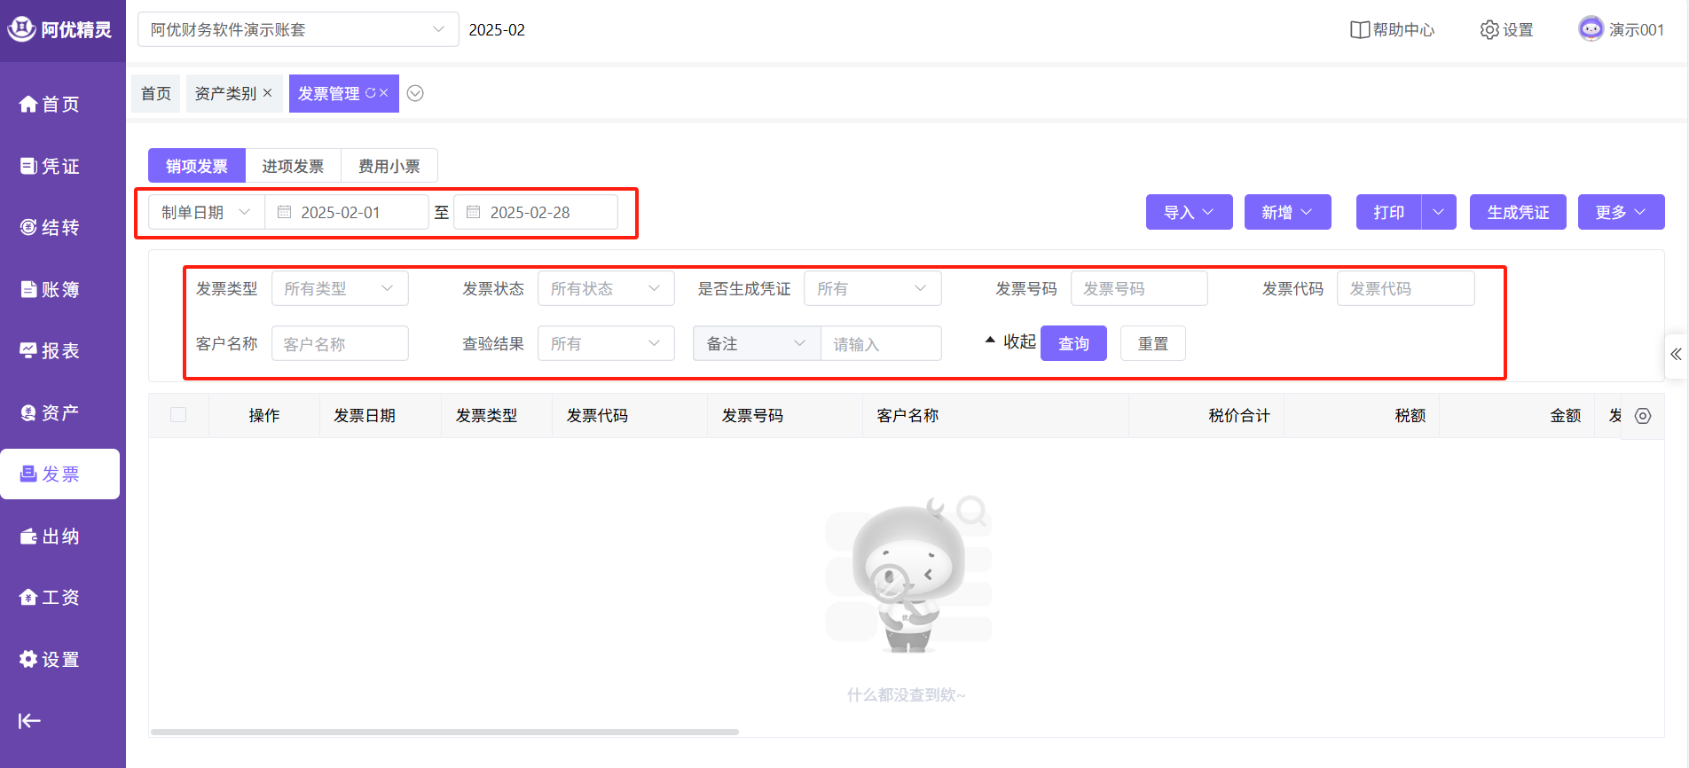Expand the 发票状态 dropdown
Screen dimensions: 1689x768
(605, 289)
